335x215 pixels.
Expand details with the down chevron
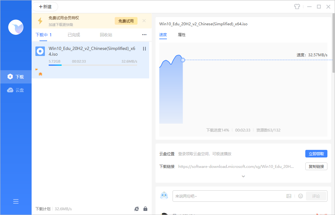(243, 176)
